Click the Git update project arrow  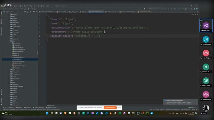178,9
